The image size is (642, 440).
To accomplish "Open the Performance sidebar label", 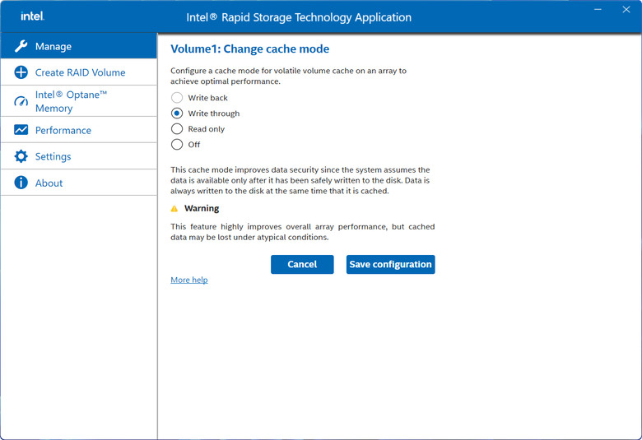I will 63,130.
